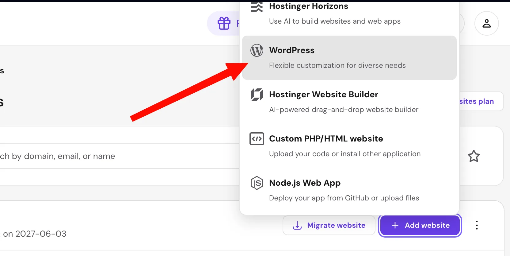This screenshot has width=510, height=256.
Task: Click the Hostinger Horizons wave icon
Action: click(x=257, y=6)
